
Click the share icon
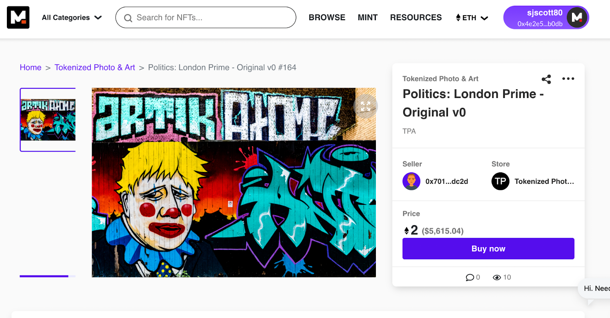coord(546,79)
